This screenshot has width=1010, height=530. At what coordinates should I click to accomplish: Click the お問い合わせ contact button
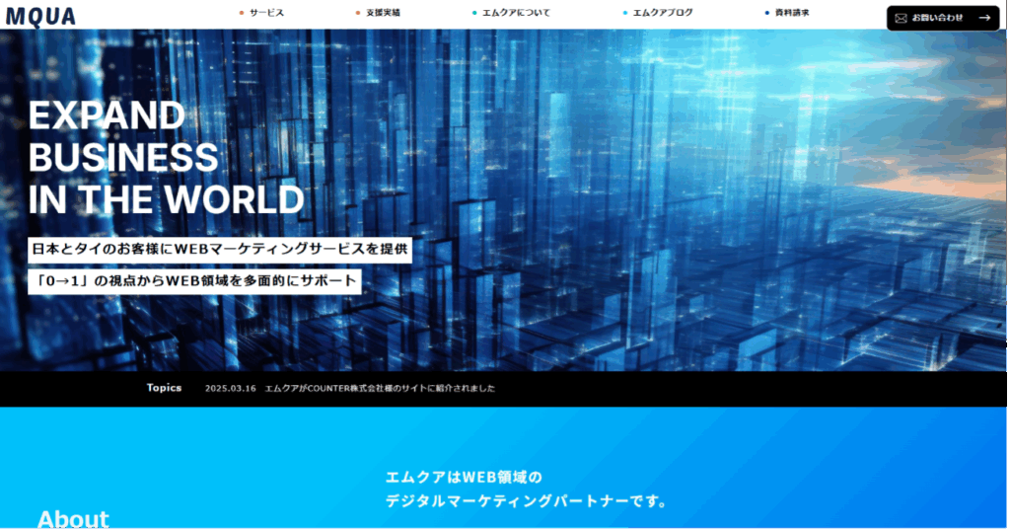tap(942, 18)
